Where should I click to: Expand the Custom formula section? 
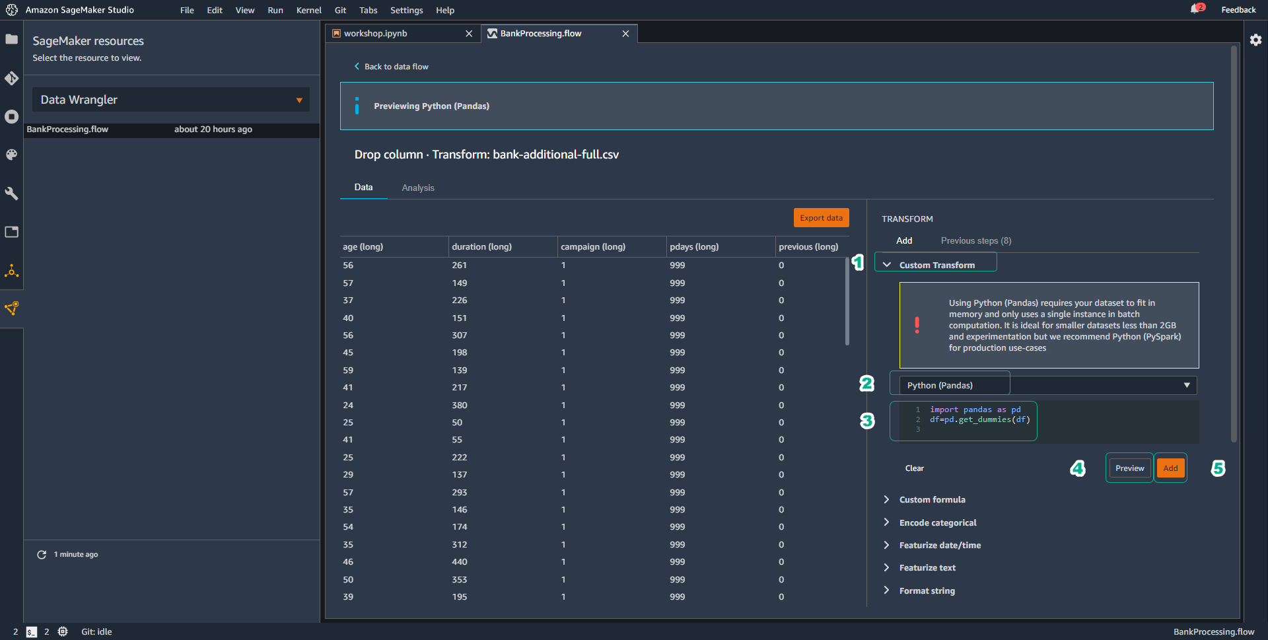click(x=887, y=500)
